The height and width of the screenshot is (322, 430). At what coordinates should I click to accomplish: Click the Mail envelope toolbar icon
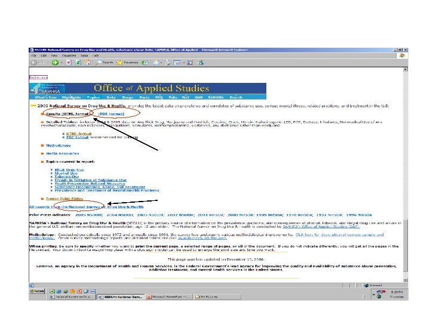[156, 63]
